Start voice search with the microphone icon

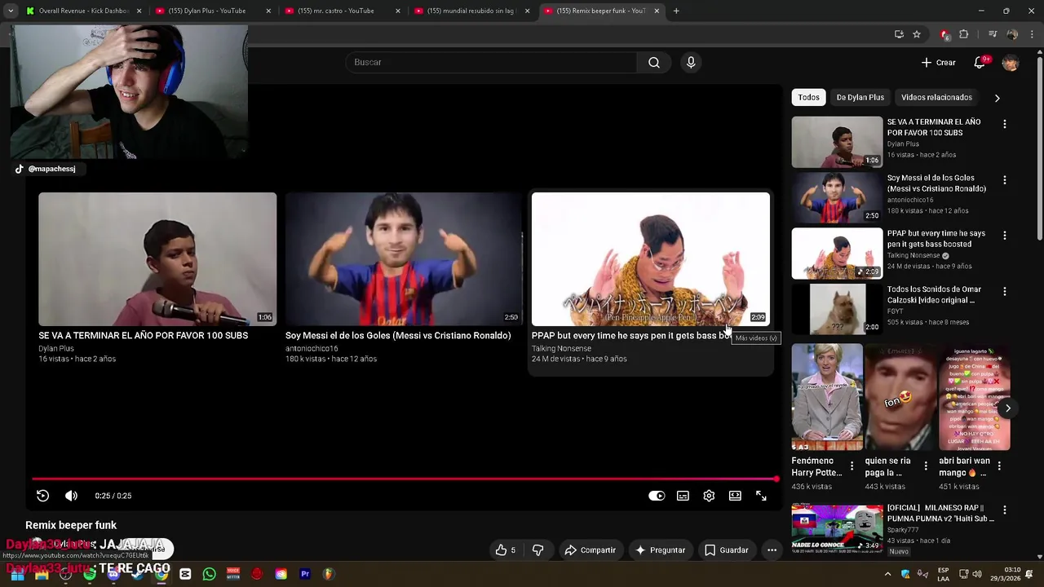point(691,63)
